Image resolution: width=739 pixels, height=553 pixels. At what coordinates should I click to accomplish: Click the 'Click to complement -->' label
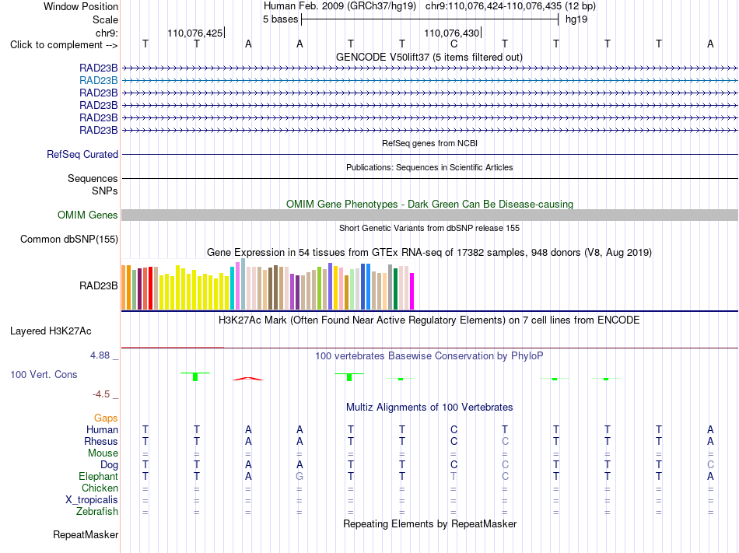click(x=64, y=45)
